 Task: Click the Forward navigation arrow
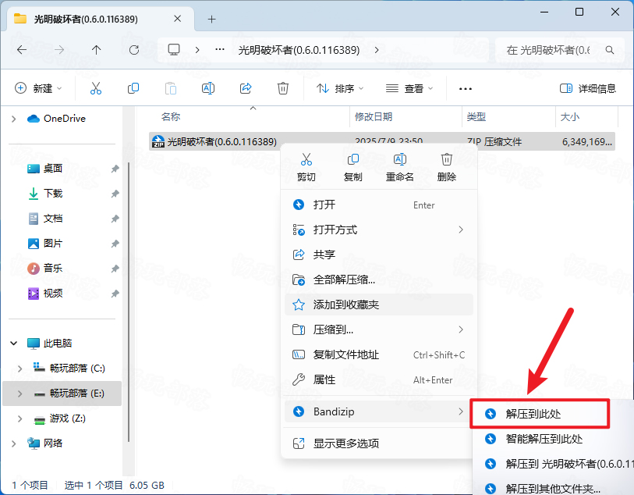click(59, 50)
